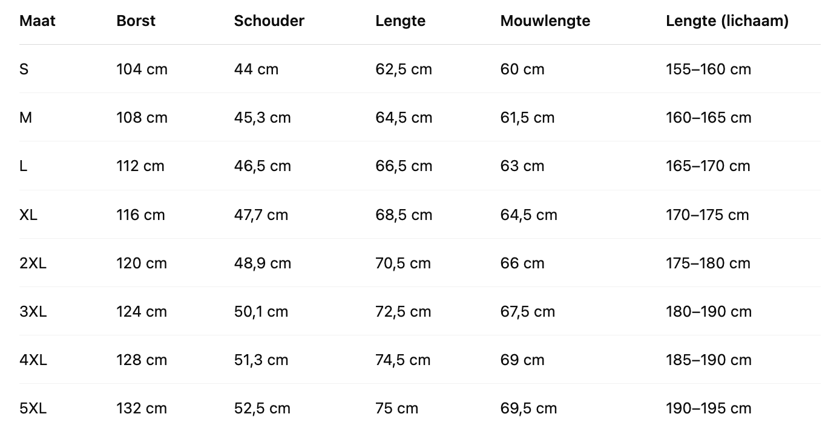Click the 64,5 cm sleeve length value
Image resolution: width=828 pixels, height=440 pixels.
click(x=528, y=215)
